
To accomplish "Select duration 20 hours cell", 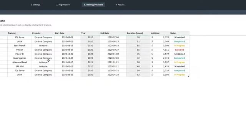I will (x=138, y=62).
